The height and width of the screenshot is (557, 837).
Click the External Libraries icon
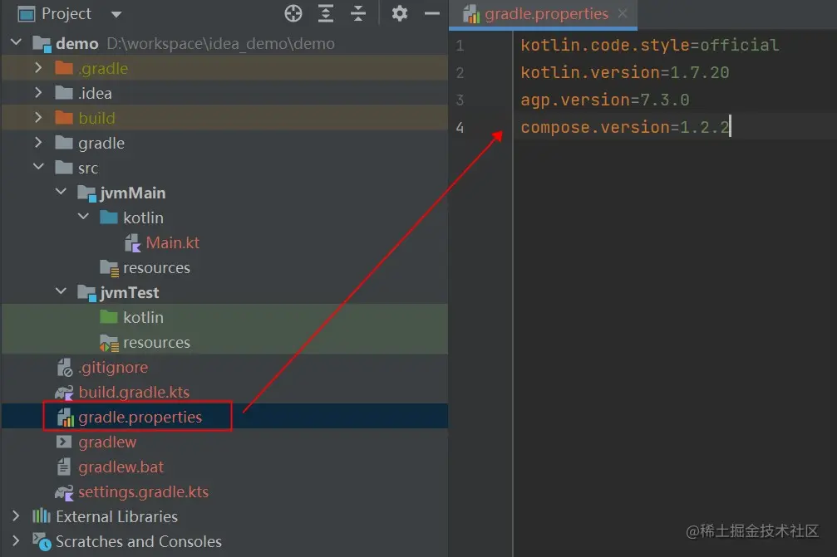click(x=42, y=516)
